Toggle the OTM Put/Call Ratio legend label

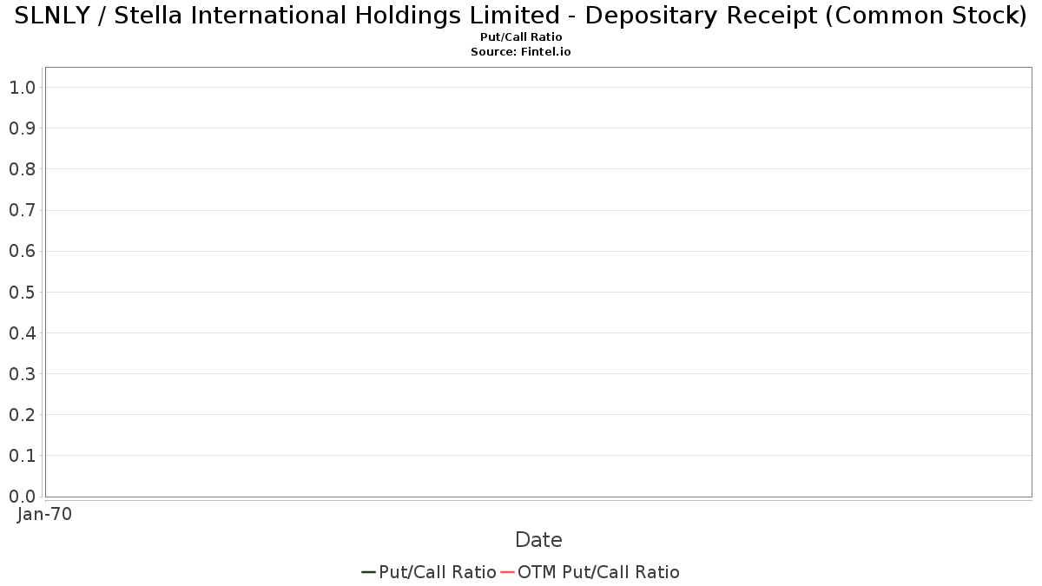(598, 572)
